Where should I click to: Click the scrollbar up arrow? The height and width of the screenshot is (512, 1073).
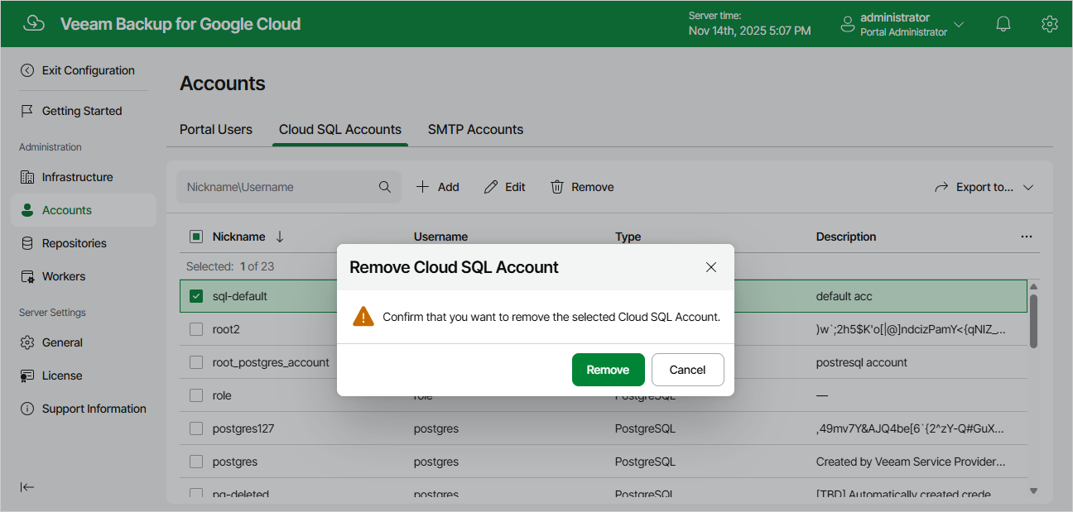click(x=1033, y=286)
